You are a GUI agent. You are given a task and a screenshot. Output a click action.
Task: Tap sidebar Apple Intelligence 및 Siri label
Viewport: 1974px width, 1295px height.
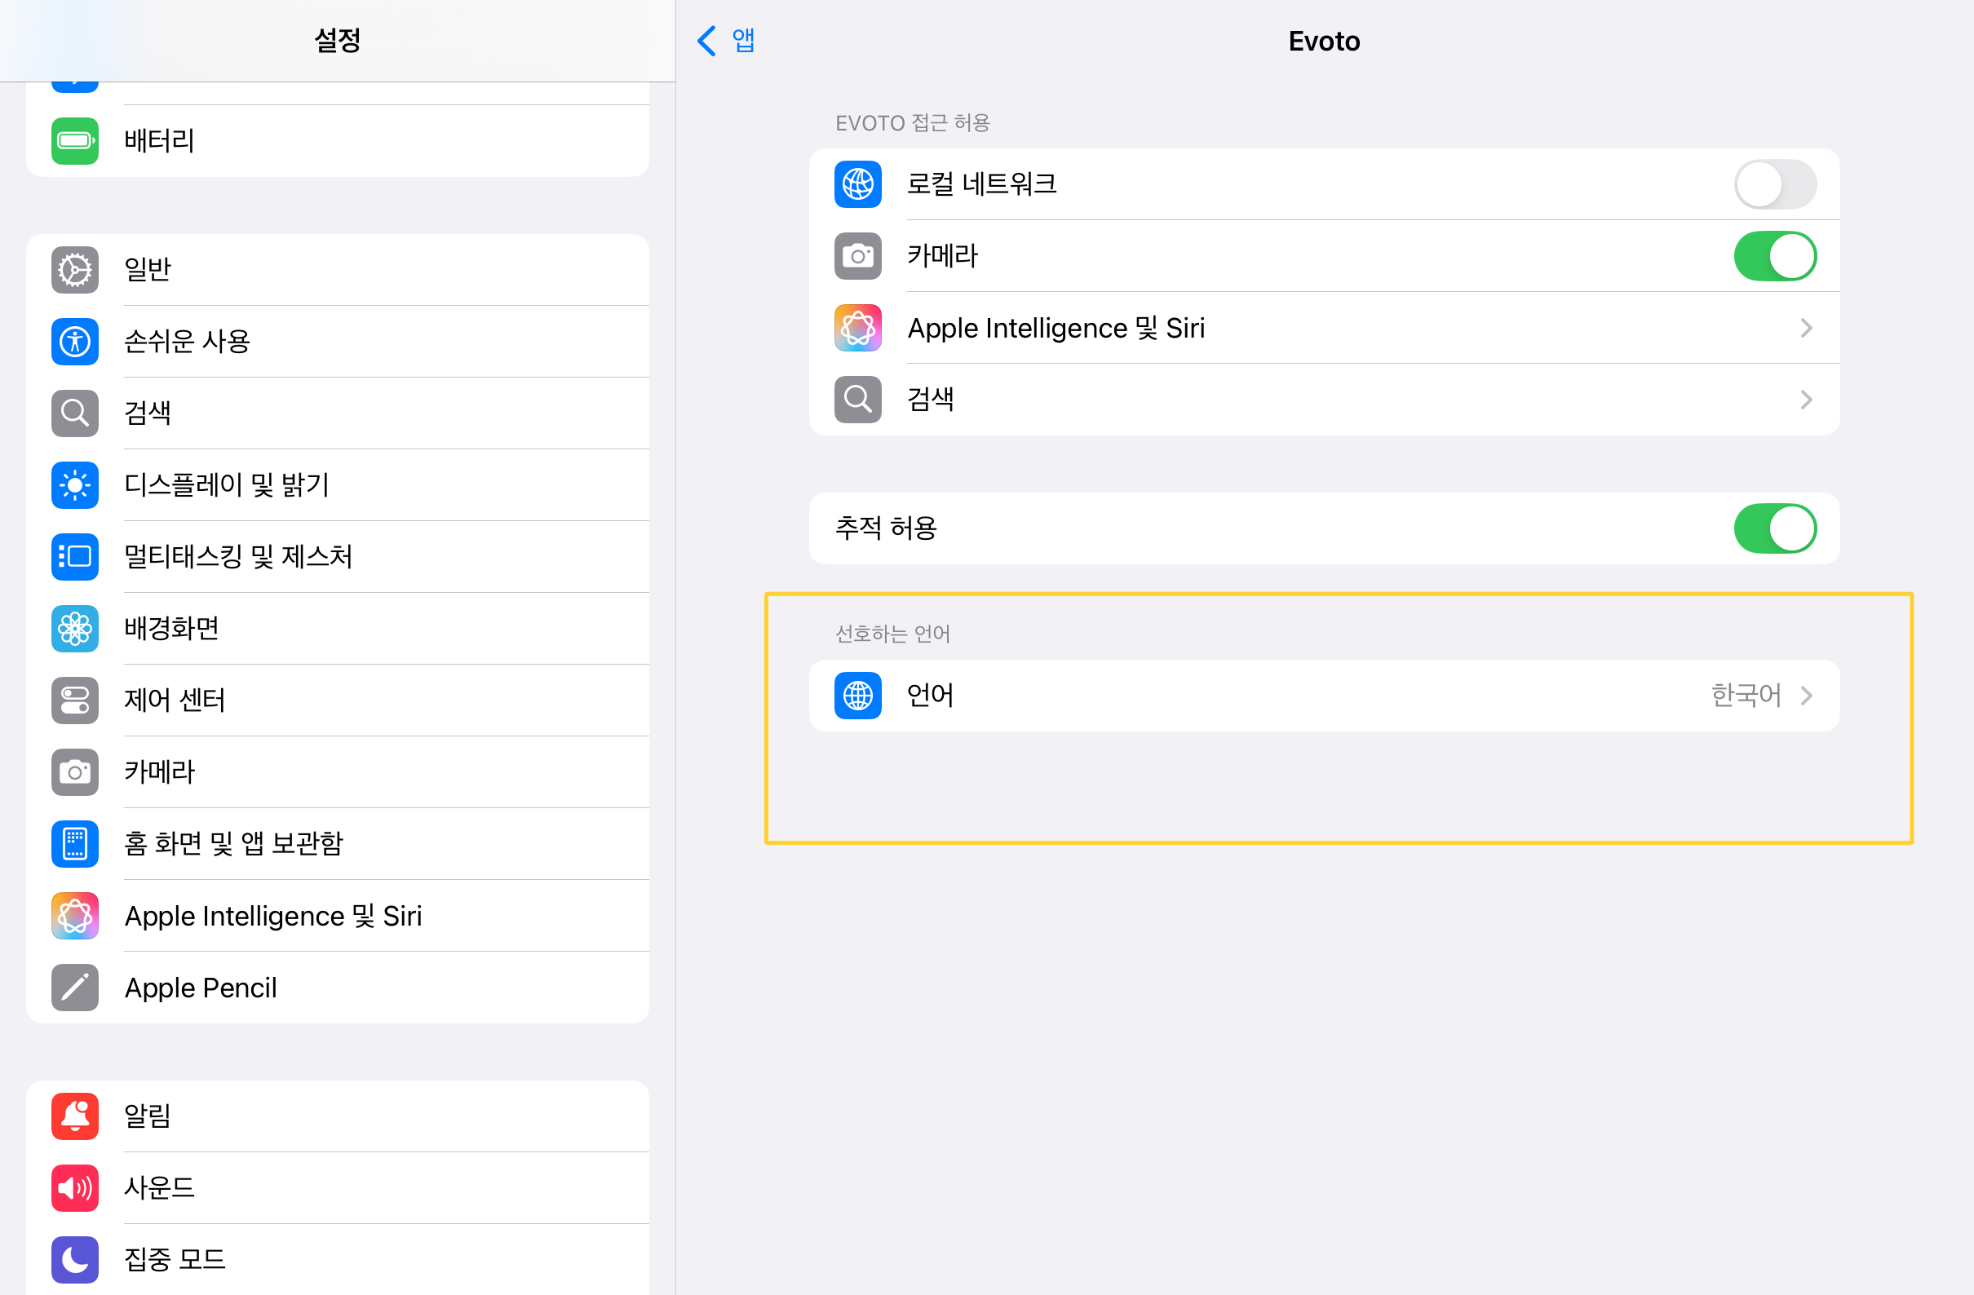pos(273,916)
